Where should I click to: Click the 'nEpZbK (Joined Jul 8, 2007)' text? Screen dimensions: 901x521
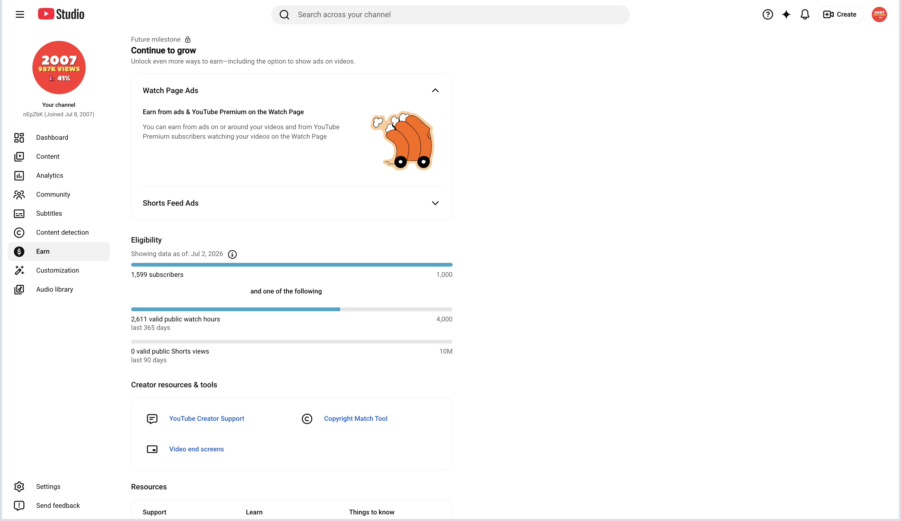[59, 114]
